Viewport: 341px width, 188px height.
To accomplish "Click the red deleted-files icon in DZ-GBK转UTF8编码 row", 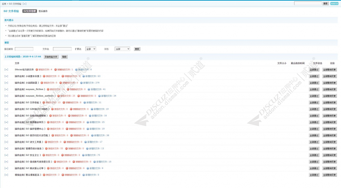I will click(x=71, y=109).
